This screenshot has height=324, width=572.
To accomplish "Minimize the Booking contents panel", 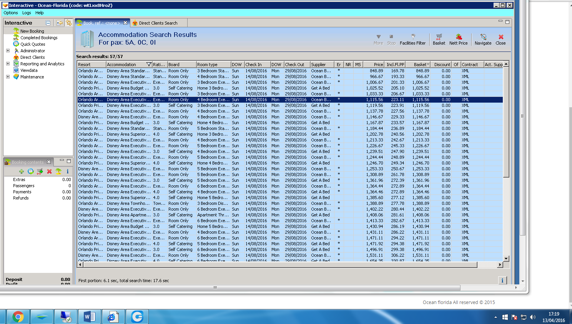I will [x=62, y=161].
